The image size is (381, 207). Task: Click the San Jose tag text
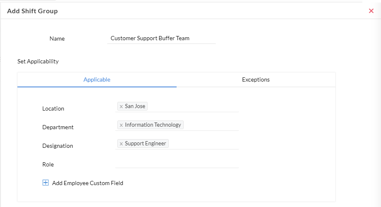pos(135,106)
